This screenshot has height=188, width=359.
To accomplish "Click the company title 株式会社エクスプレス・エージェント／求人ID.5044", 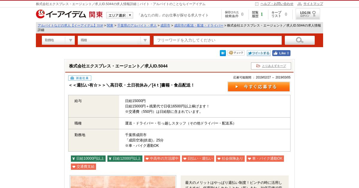I will pos(118,66).
